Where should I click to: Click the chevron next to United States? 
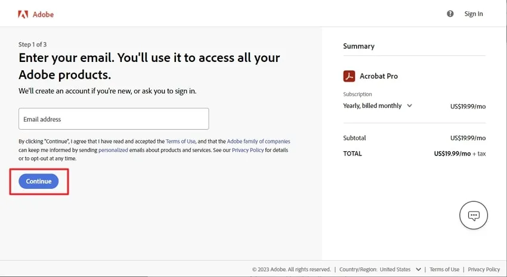point(418,269)
